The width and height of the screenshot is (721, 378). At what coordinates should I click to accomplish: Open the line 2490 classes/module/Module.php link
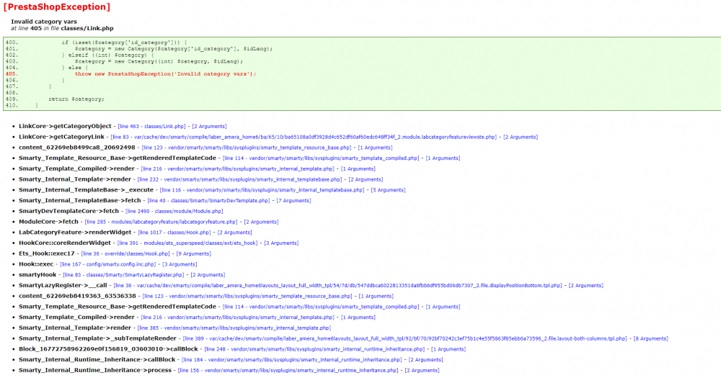point(174,211)
